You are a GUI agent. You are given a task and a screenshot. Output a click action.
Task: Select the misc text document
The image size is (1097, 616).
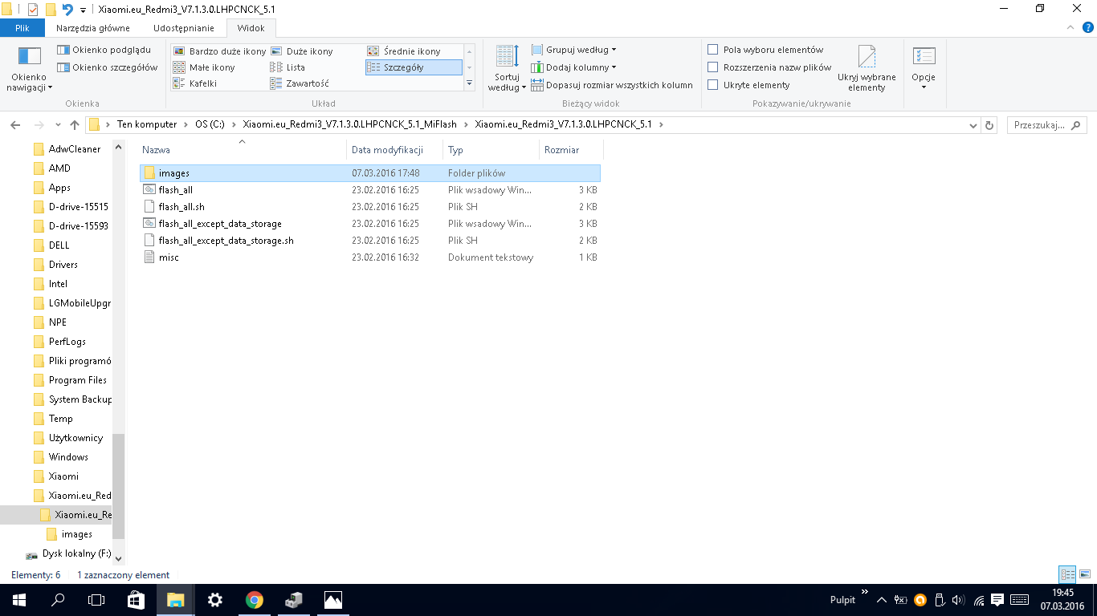(x=169, y=257)
